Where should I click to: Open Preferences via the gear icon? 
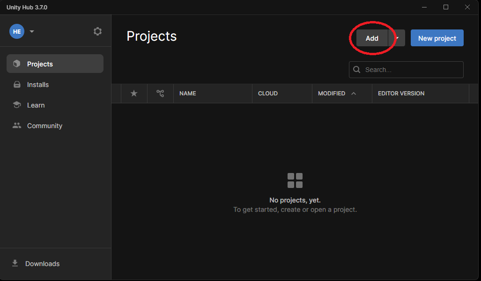click(x=97, y=31)
